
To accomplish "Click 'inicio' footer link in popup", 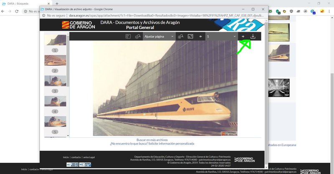I will coord(66,157).
